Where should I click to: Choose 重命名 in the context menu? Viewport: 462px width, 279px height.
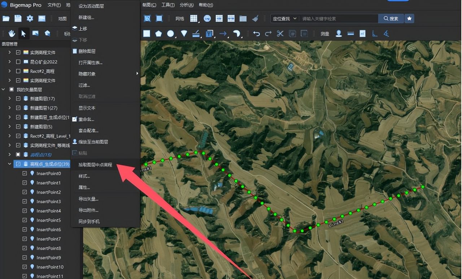105,119
